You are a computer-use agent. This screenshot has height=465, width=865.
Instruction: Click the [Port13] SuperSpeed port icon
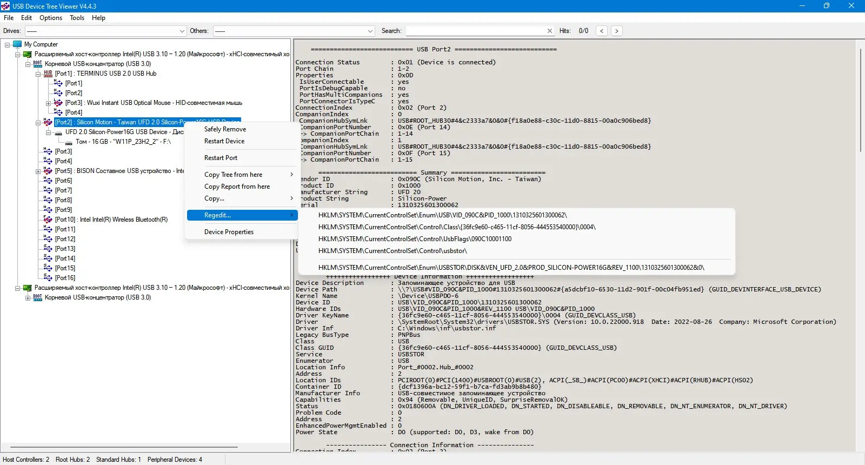tap(48, 249)
